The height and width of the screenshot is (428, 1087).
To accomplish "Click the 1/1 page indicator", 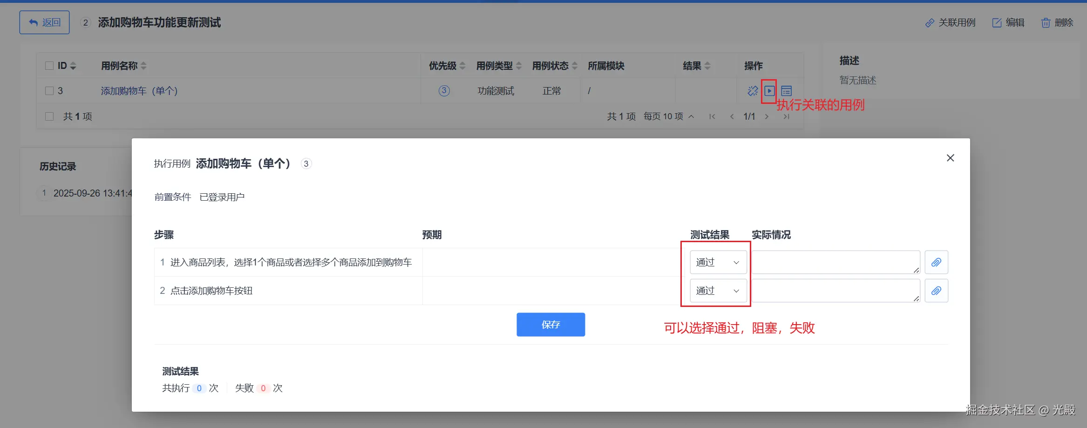I will pos(749,116).
